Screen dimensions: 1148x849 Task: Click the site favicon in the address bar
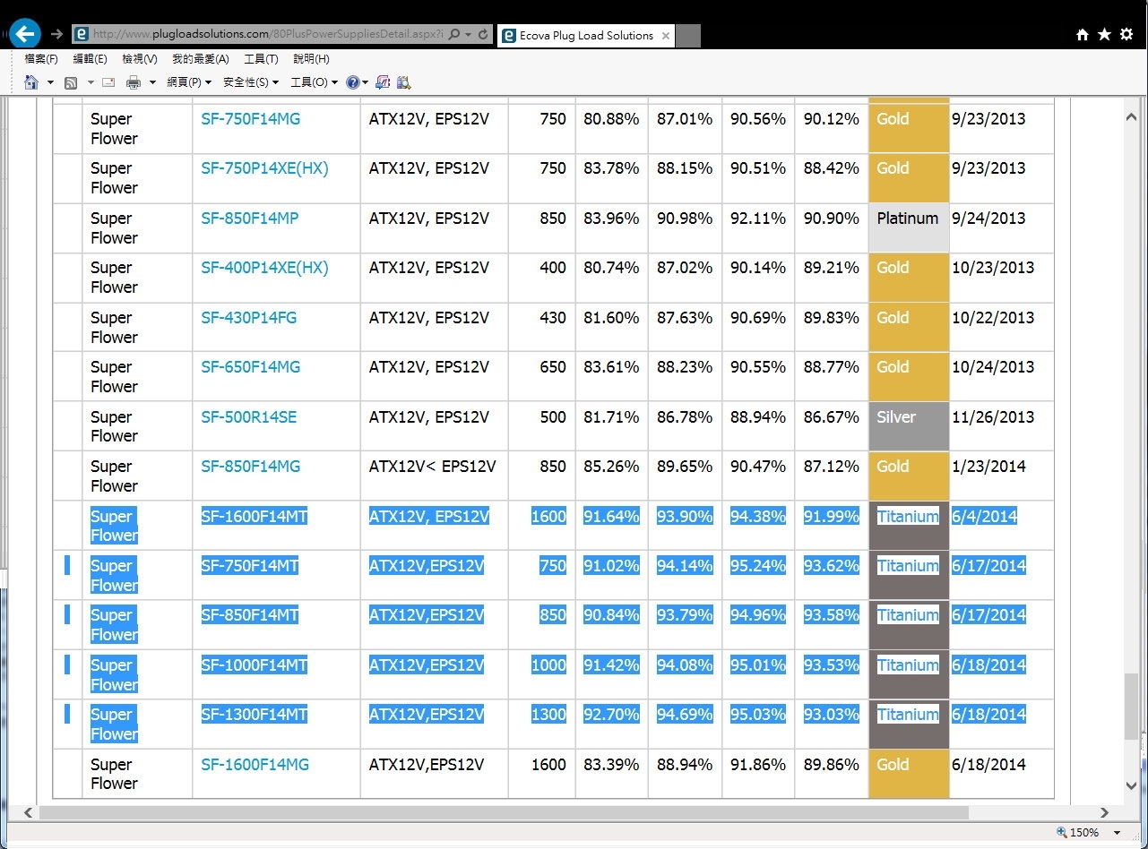[82, 34]
